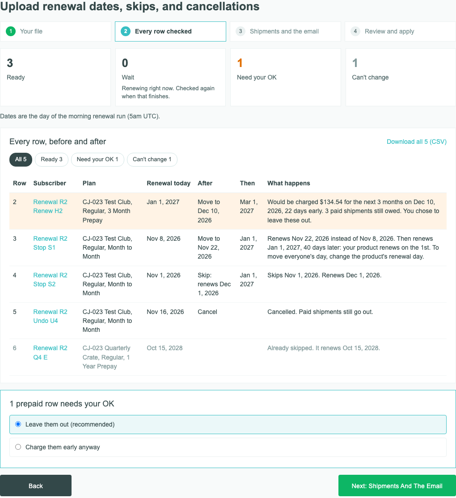Click the step 4 number badge
456x498 pixels.
(x=355, y=31)
